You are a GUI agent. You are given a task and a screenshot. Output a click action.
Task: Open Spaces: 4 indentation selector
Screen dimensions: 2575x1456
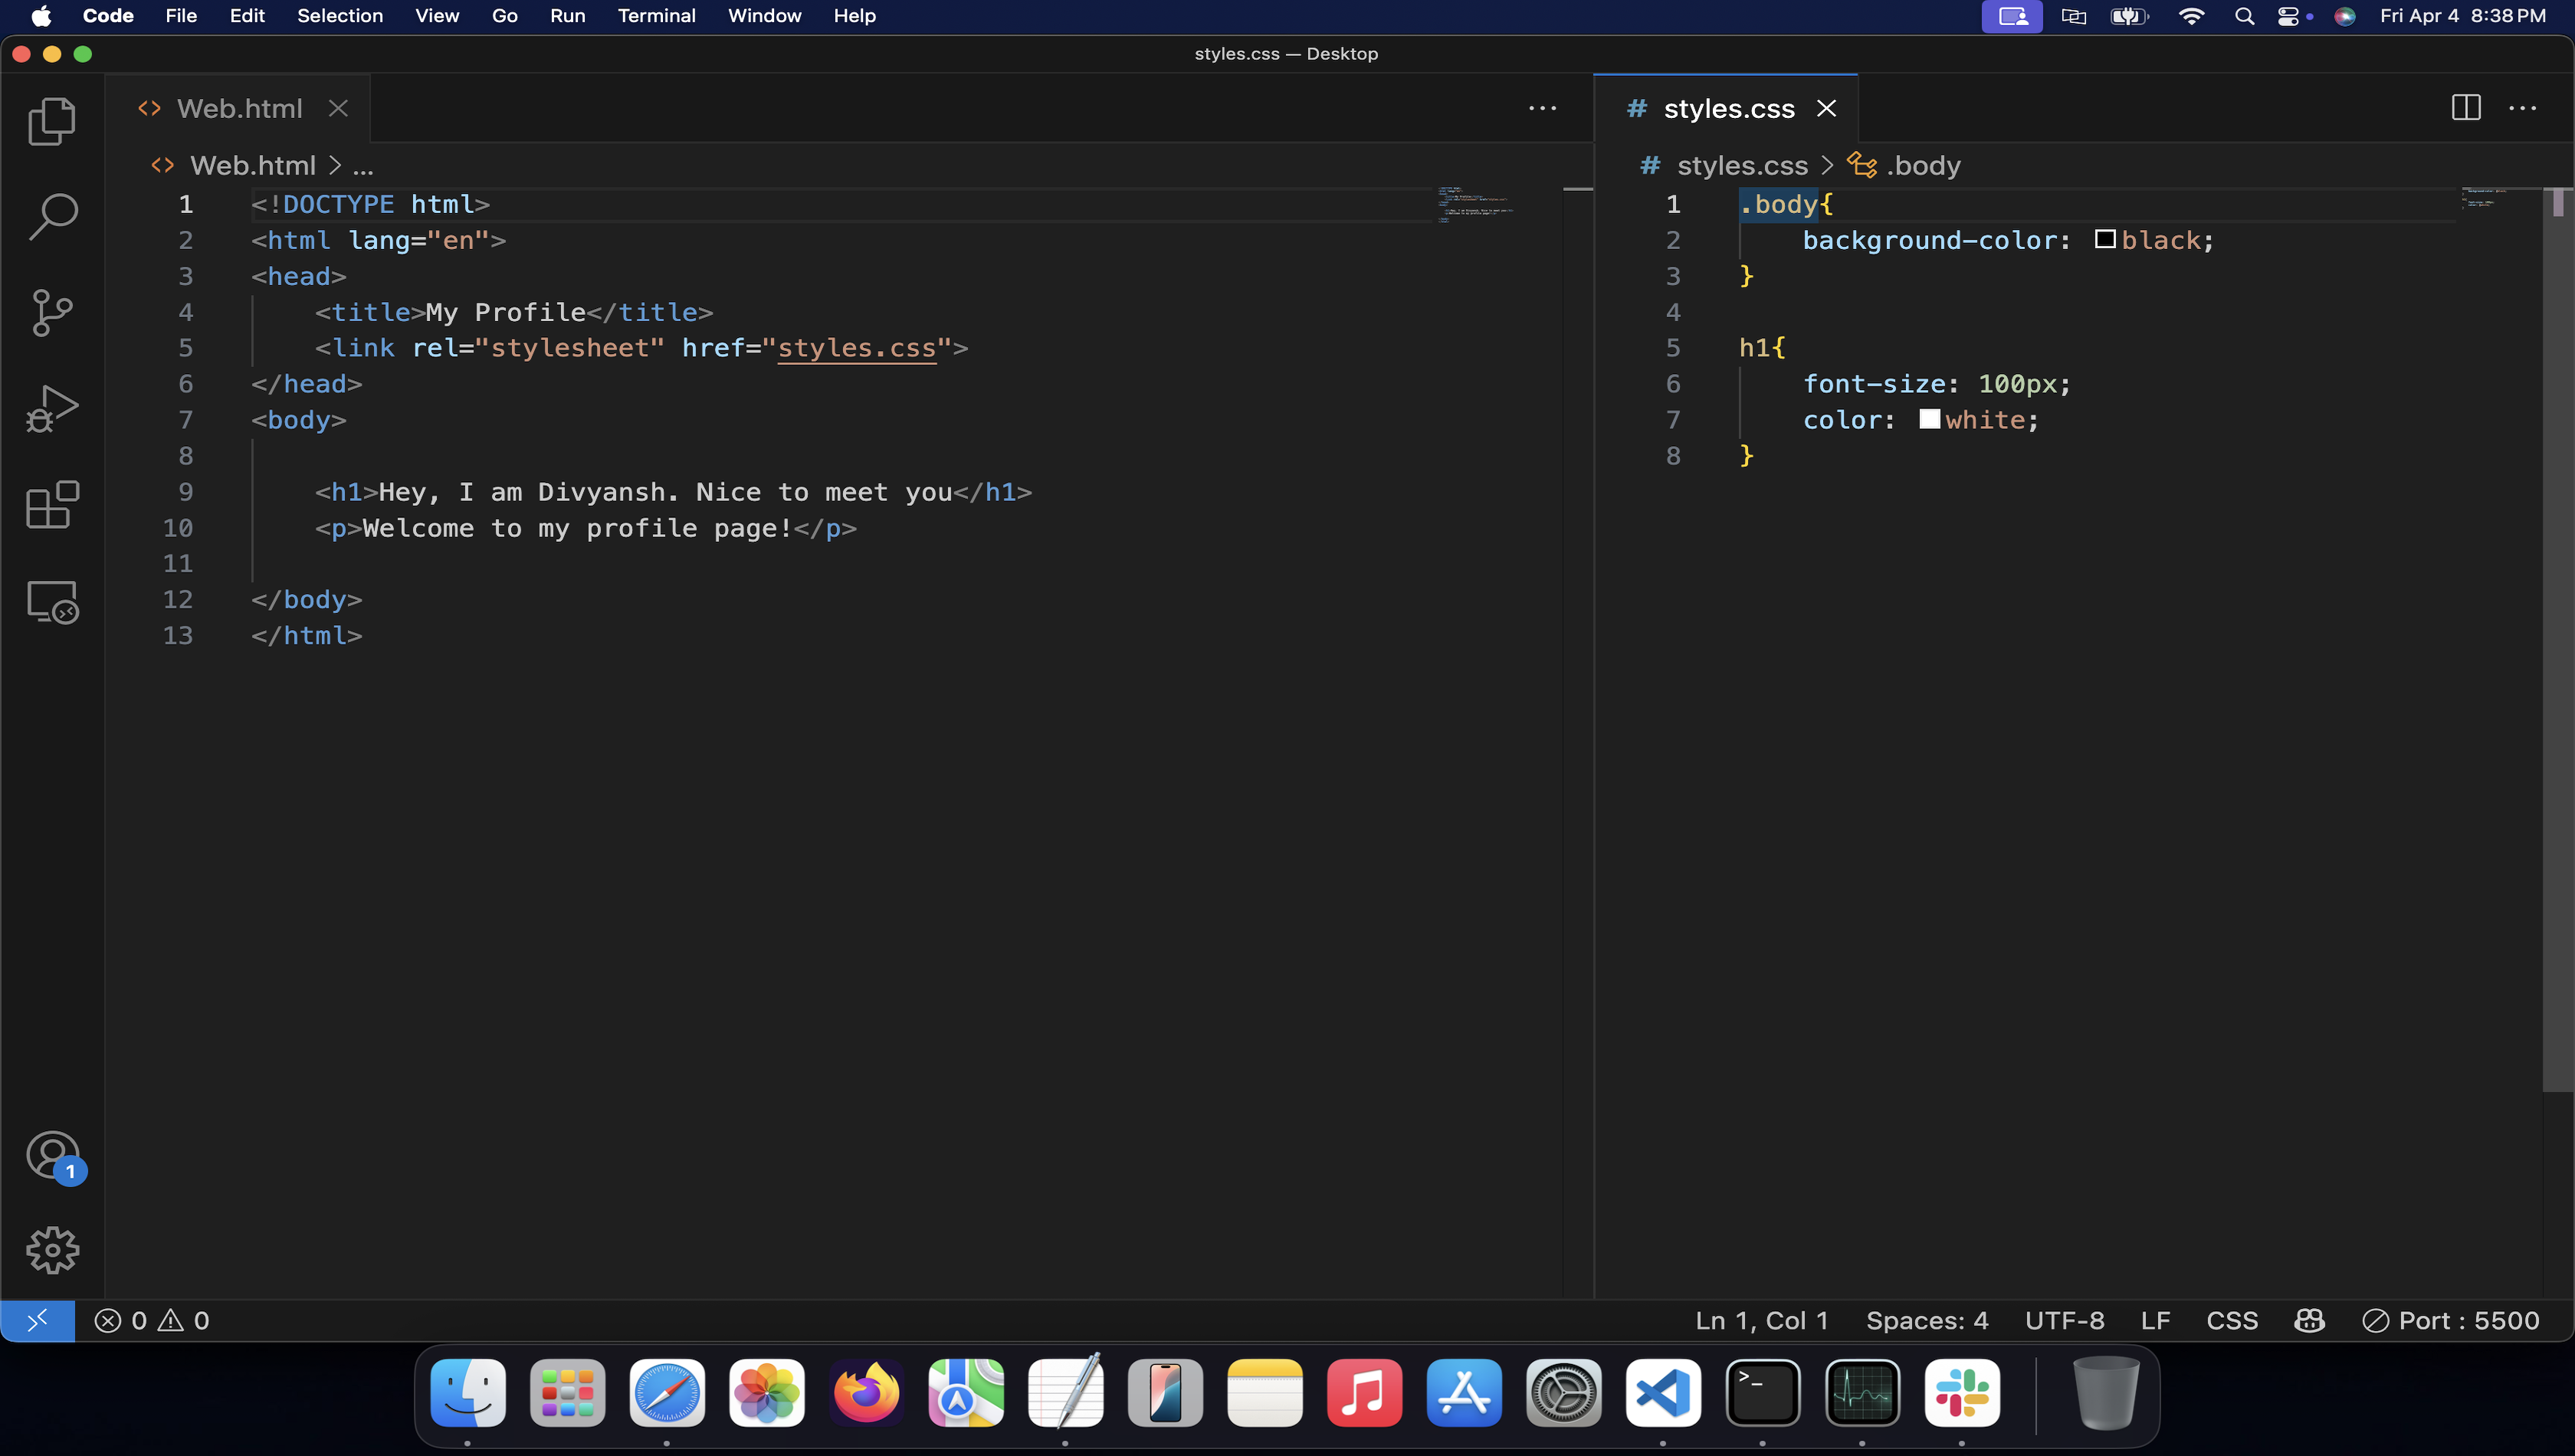coord(1927,1320)
